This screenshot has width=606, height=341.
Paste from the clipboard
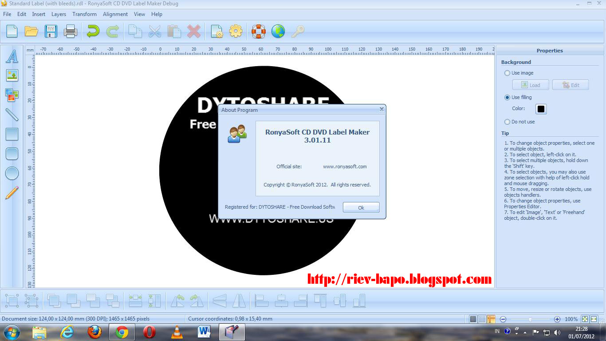(x=174, y=31)
